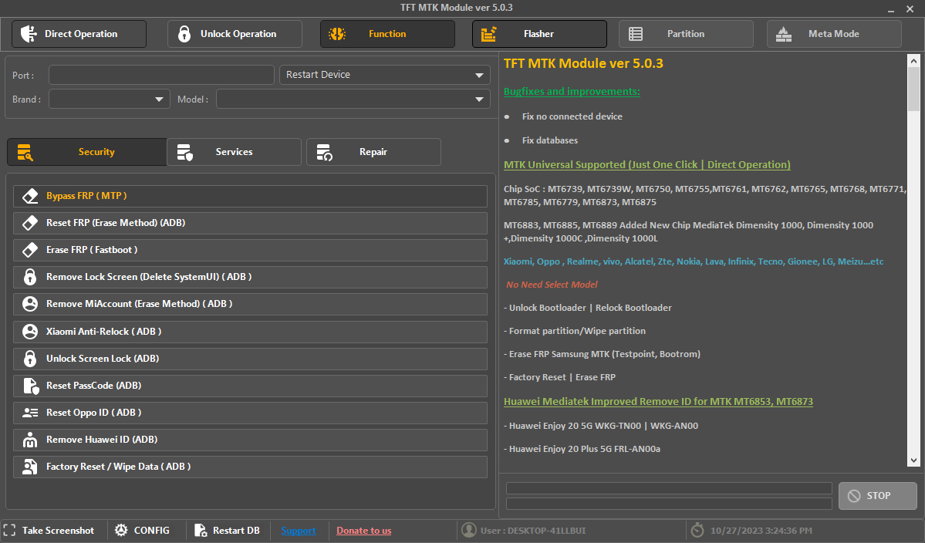Click the Take Screenshot frame icon
This screenshot has height=543, width=925.
[x=9, y=530]
